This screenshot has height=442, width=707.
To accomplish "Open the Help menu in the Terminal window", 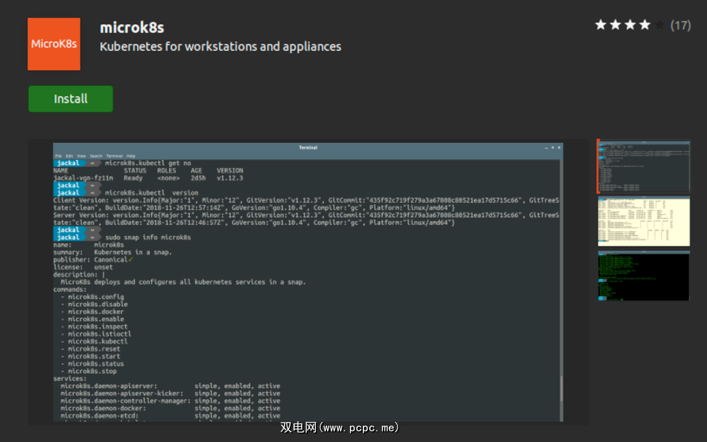I will click(x=131, y=156).
